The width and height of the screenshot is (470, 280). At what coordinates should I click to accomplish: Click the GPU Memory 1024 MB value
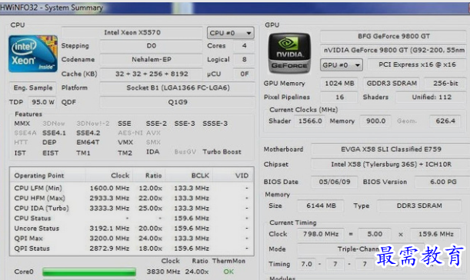point(339,84)
